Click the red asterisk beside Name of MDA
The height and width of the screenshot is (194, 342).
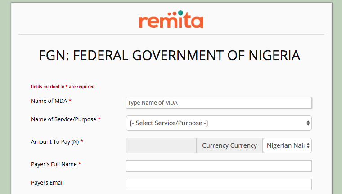click(70, 101)
